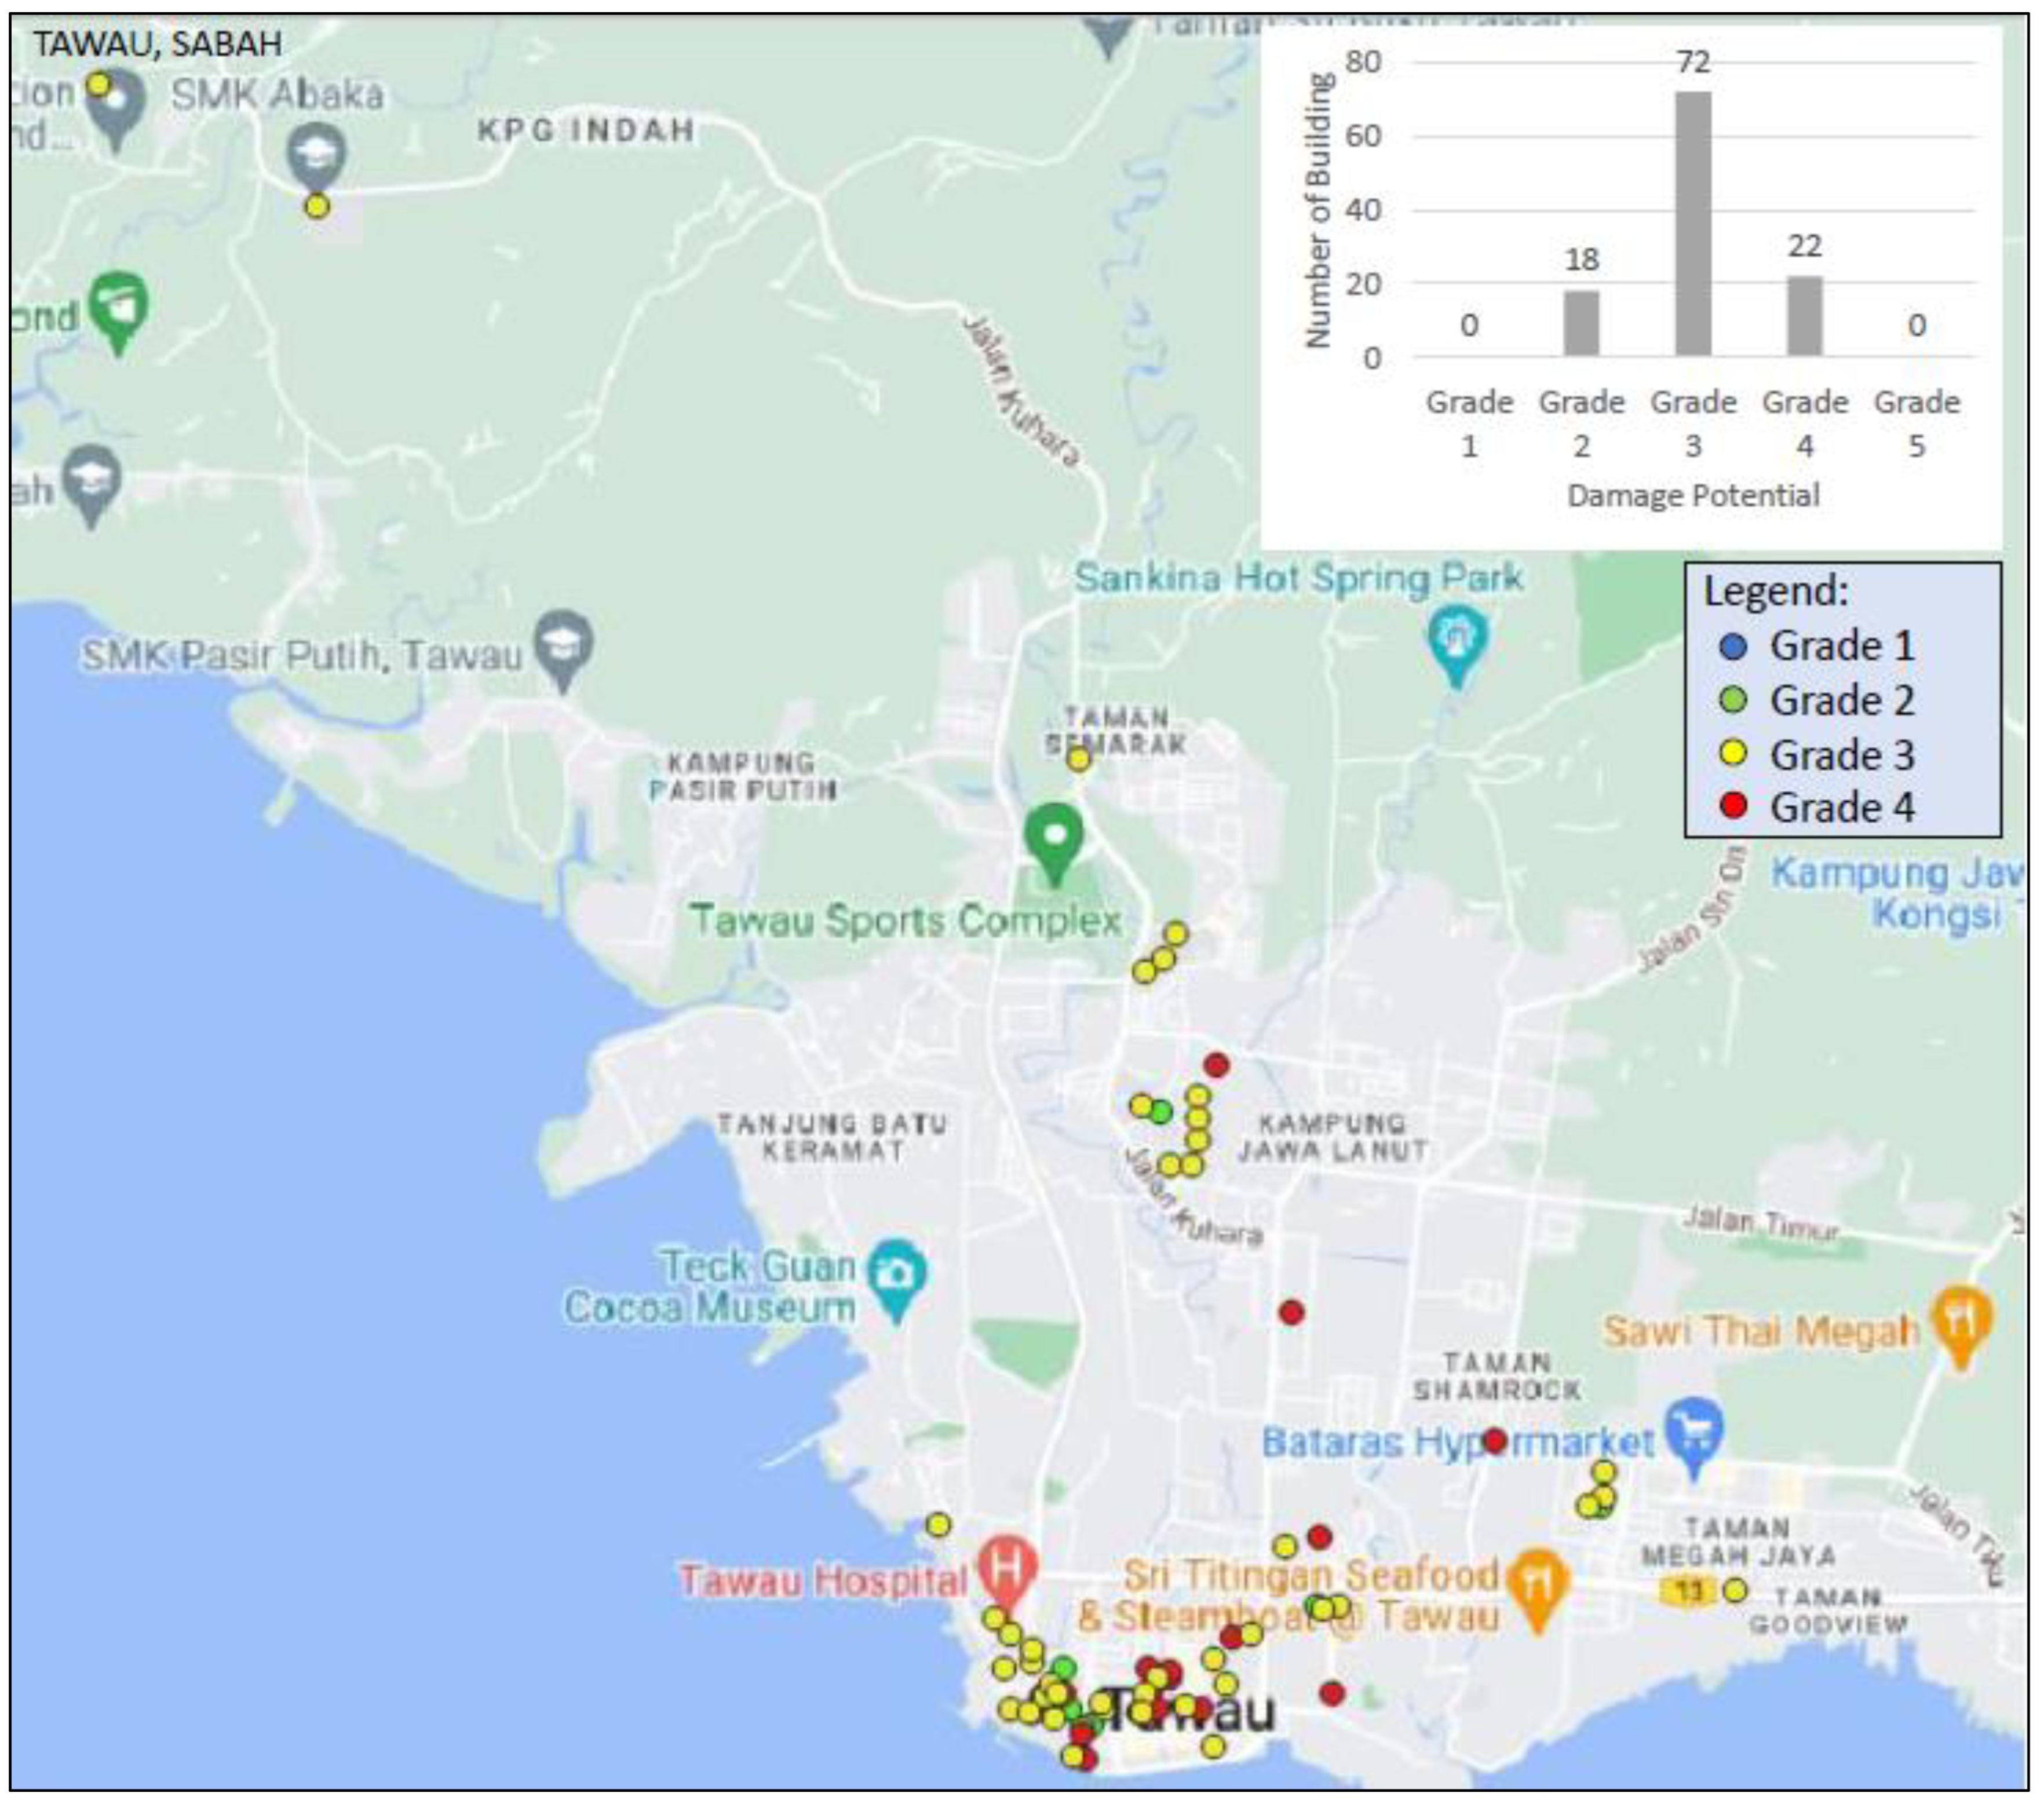Click the red dot near Taman Shamrock
This screenshot has width=2044, height=1804.
1494,1441
